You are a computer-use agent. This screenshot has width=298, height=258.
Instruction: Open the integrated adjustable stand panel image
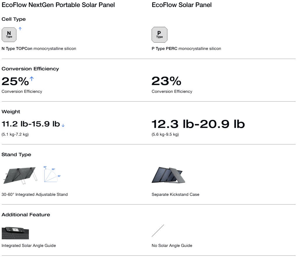(20, 176)
